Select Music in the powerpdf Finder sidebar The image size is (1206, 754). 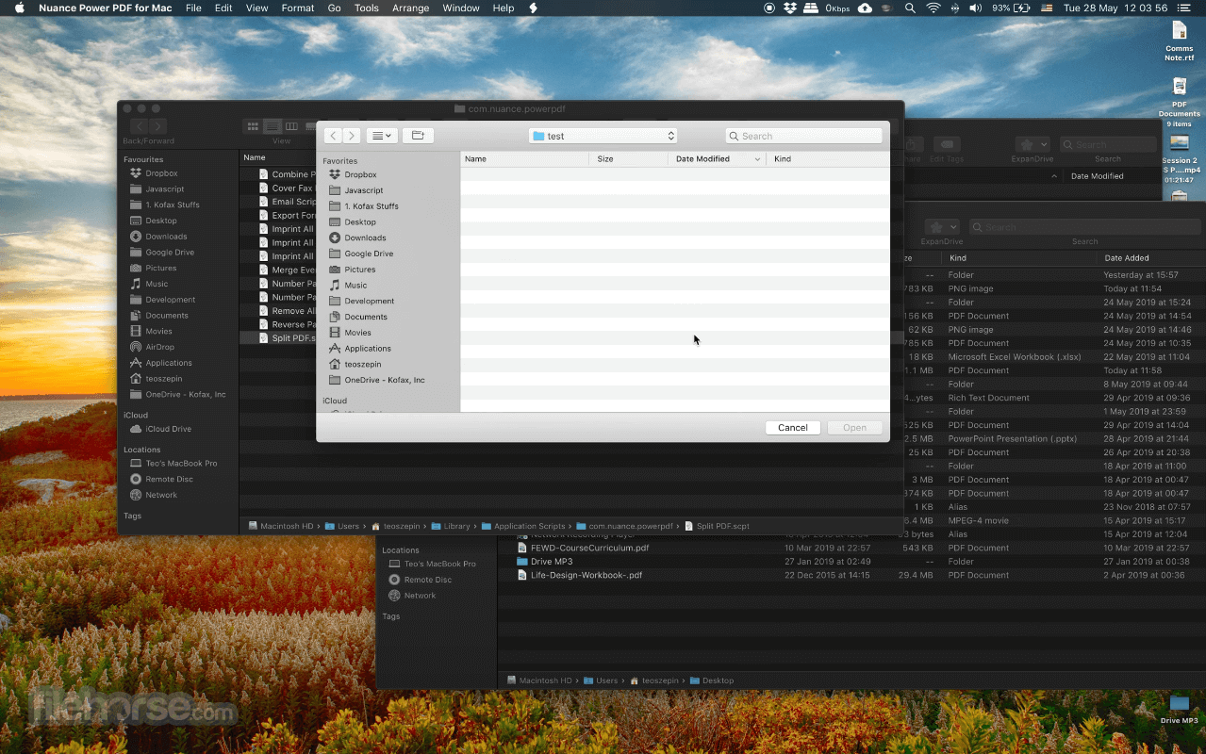(x=157, y=284)
